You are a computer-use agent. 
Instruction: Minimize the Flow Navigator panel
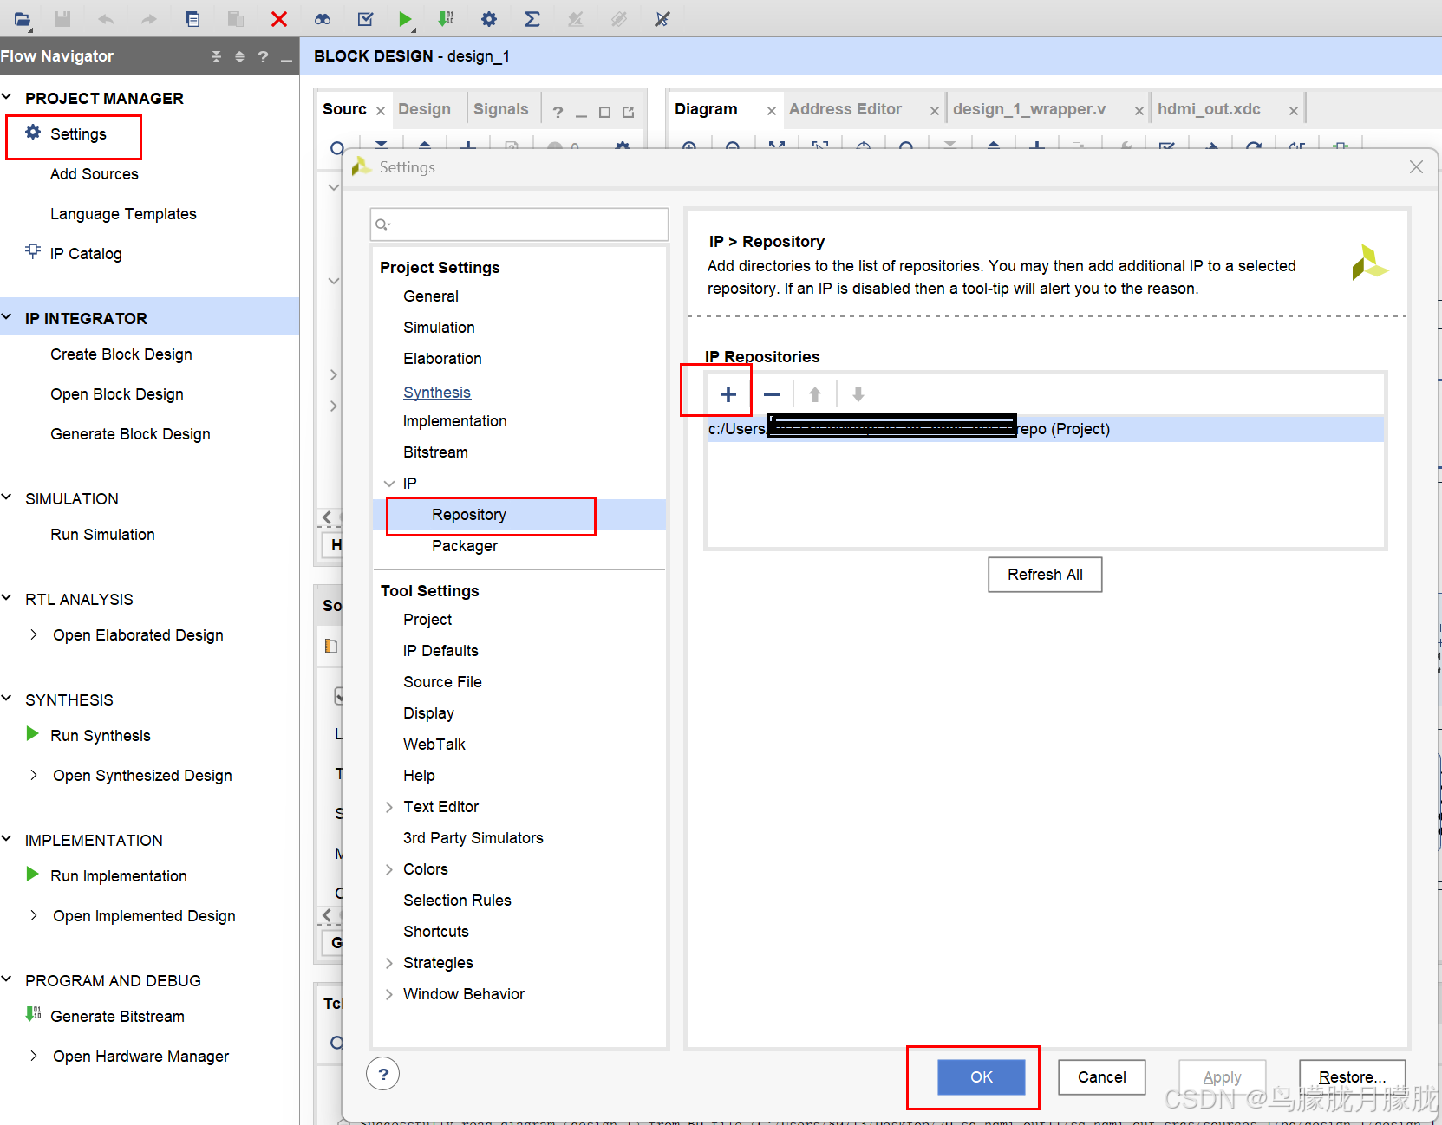286,59
